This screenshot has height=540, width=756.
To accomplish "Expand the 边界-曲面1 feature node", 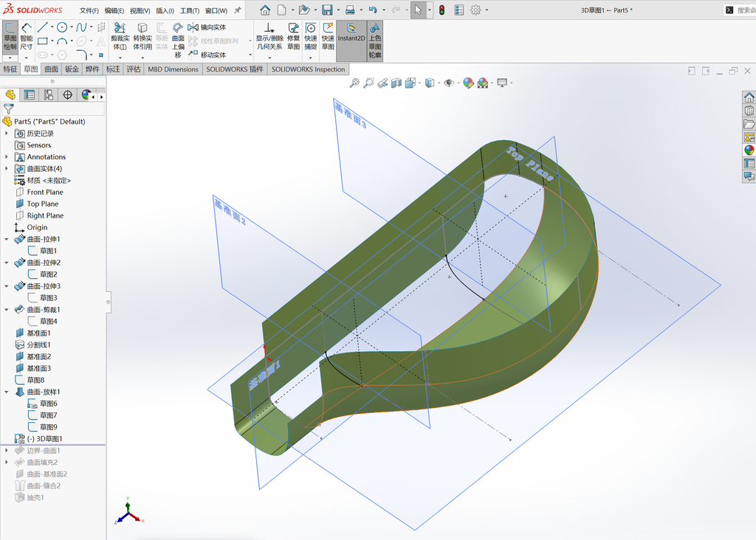I will tap(6, 451).
